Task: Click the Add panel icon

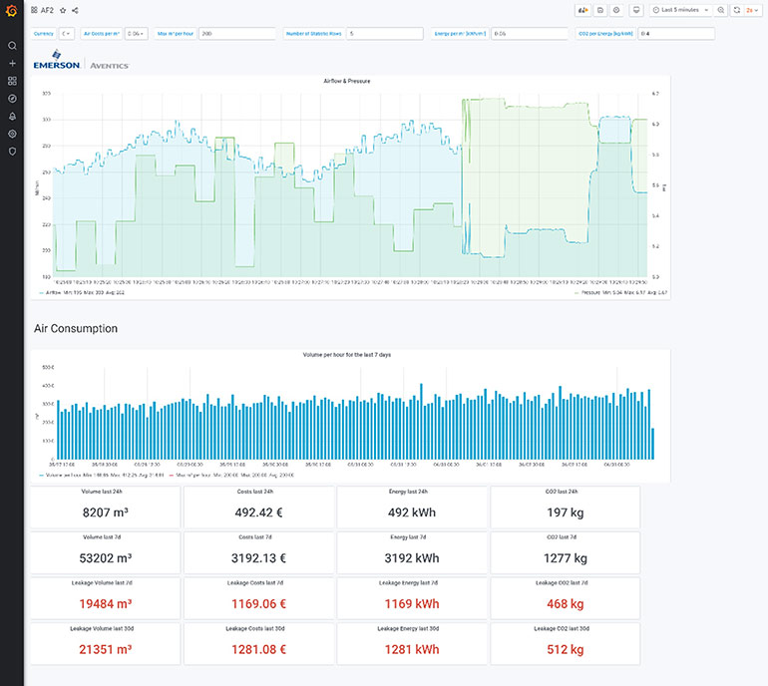Action: pos(582,10)
